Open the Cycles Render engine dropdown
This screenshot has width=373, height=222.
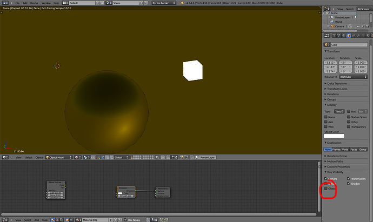164,3
